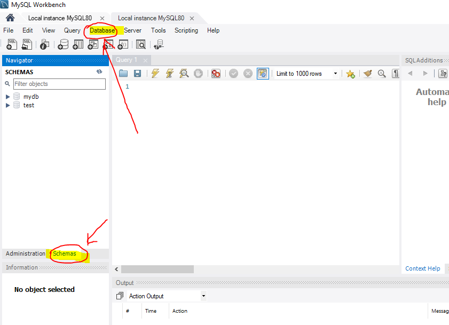This screenshot has width=449, height=325.
Task: Toggle stop-on-error for script execution
Action: click(216, 73)
